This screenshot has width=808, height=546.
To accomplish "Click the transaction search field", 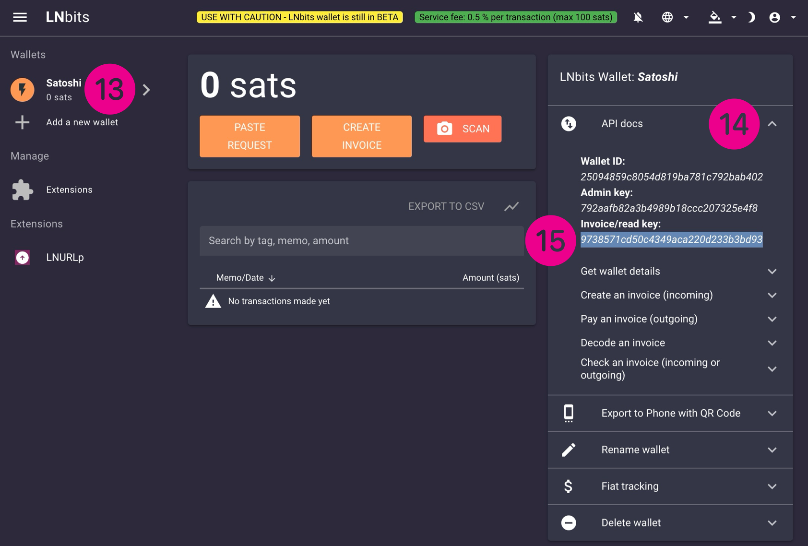I will (x=361, y=241).
